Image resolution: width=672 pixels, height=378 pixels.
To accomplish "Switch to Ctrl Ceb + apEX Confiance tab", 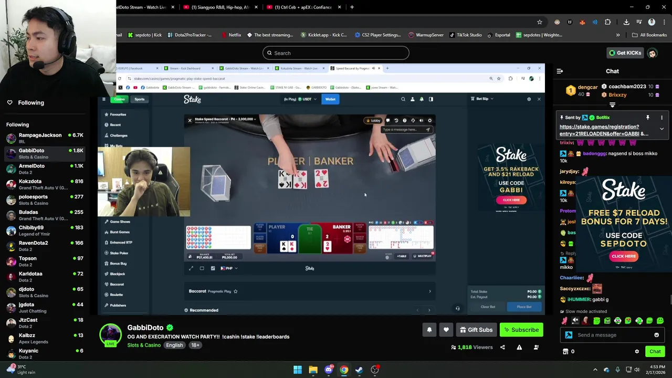I will pos(303,7).
